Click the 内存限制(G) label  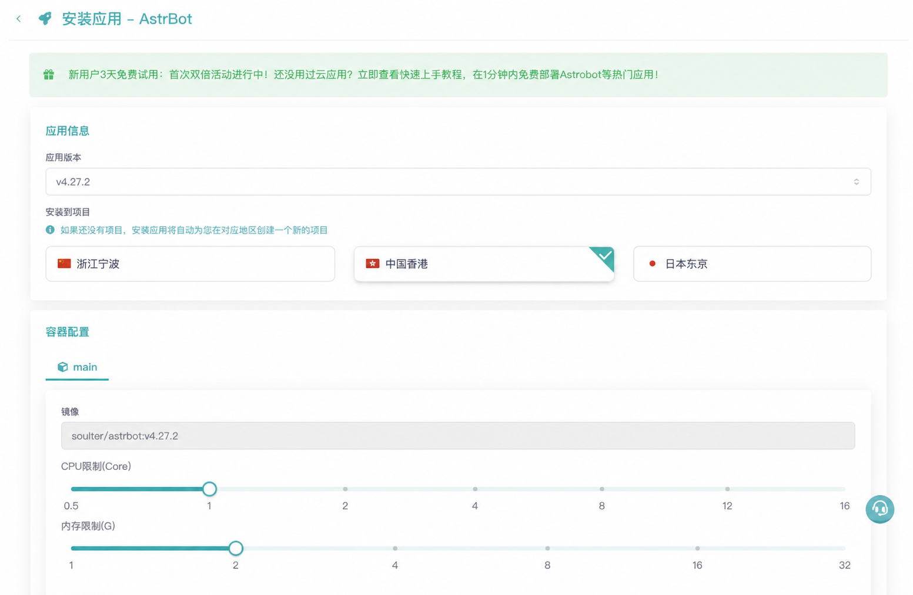tap(88, 526)
